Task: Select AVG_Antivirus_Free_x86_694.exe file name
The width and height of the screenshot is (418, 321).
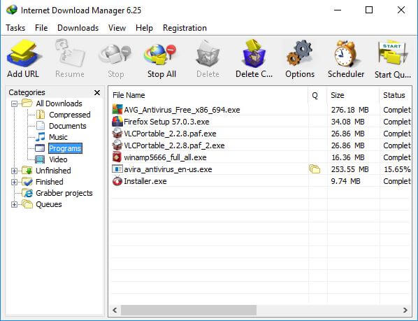Action: coord(182,110)
